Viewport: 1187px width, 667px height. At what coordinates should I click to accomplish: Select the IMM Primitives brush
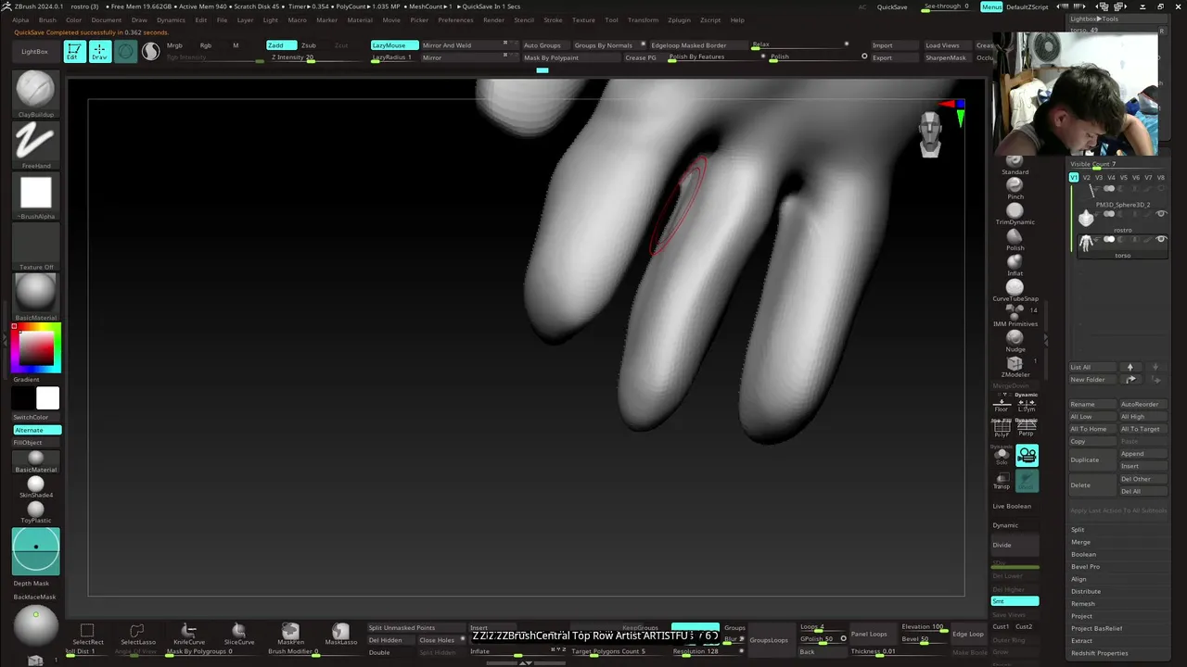point(1015,313)
